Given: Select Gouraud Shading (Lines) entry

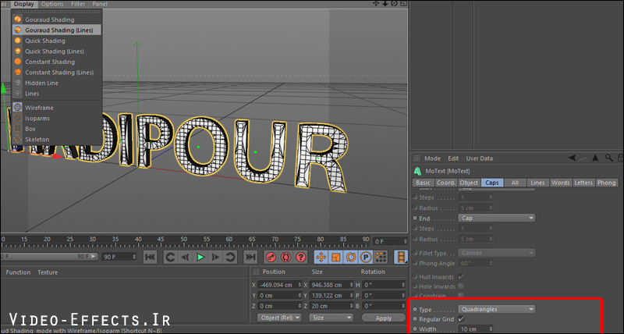Looking at the screenshot, I should pos(56,30).
